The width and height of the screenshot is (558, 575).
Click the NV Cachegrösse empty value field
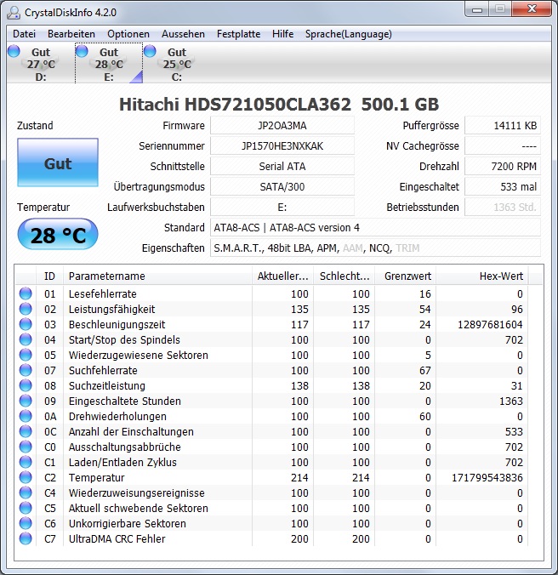503,146
